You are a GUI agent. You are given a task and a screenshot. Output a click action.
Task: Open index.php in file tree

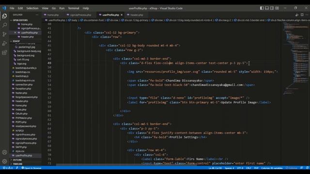[21, 110]
